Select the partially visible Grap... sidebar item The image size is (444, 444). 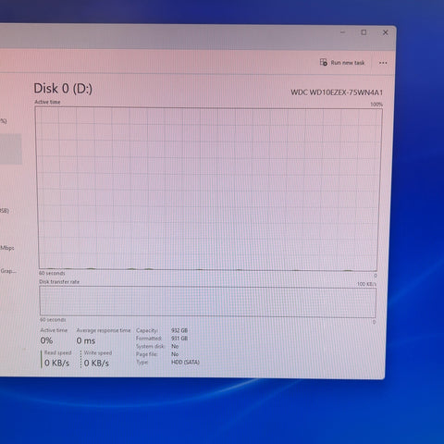tap(8, 271)
